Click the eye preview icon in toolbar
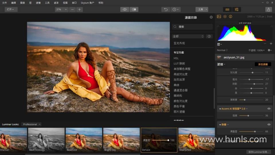This screenshot has width=275, height=155. click(x=125, y=9)
